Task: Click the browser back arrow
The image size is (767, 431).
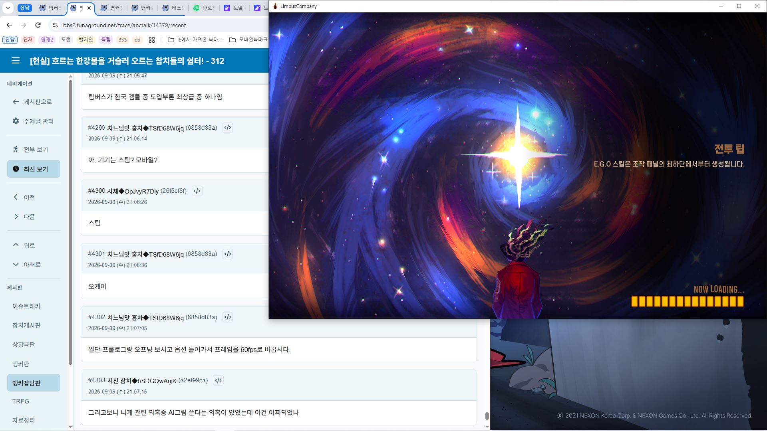Action: click(x=9, y=25)
